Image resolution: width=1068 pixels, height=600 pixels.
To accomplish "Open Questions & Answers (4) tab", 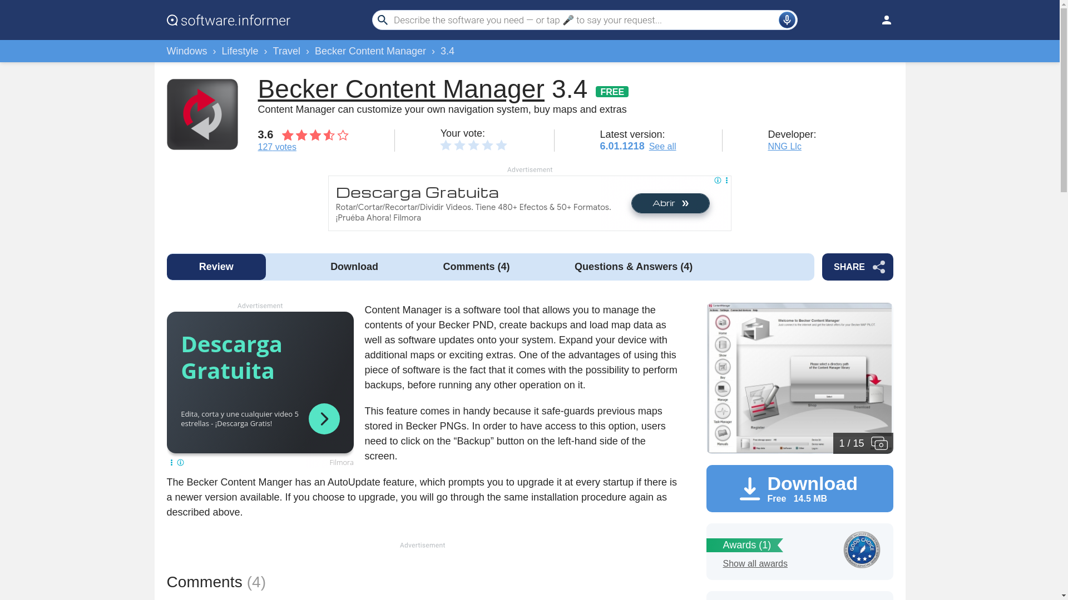I will coord(634,267).
